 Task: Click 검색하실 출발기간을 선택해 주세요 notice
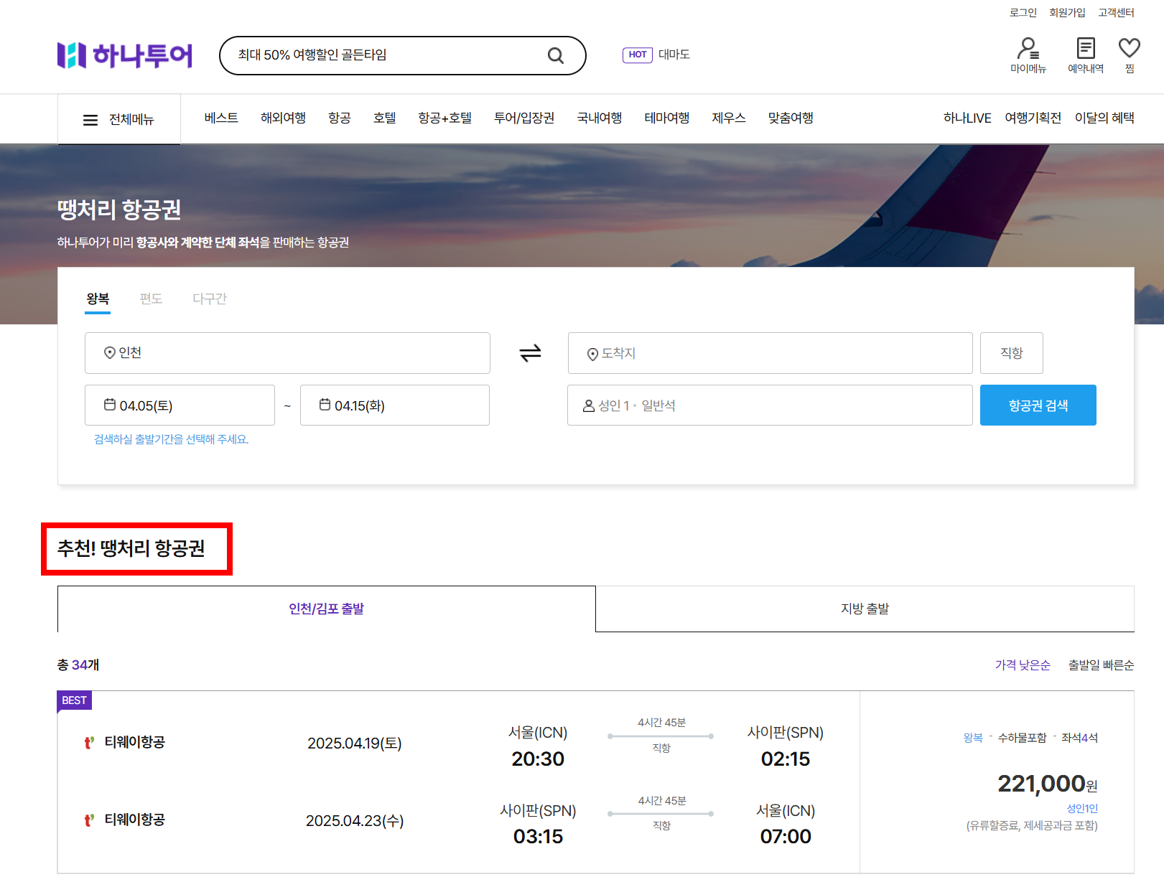point(171,439)
